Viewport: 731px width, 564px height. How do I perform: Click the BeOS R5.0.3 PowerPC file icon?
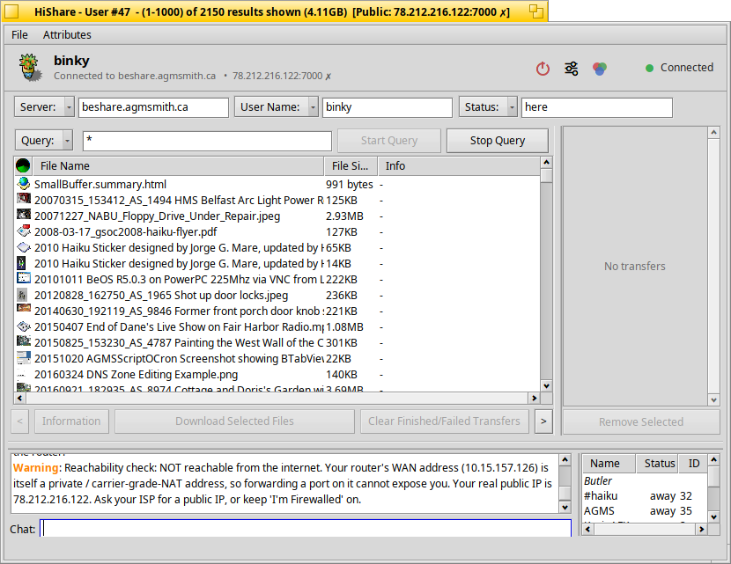[23, 278]
